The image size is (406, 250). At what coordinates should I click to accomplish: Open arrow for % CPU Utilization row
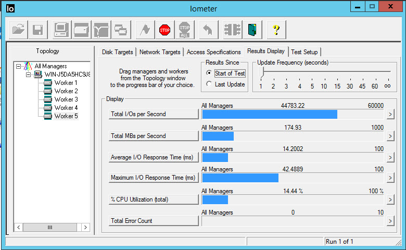pyautogui.click(x=390, y=200)
